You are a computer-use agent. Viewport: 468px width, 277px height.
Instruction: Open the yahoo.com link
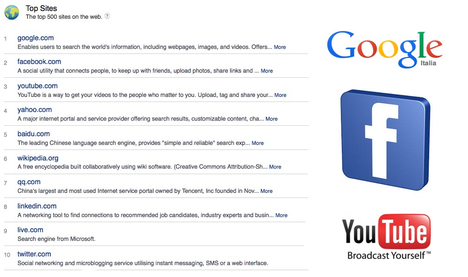pyautogui.click(x=35, y=110)
